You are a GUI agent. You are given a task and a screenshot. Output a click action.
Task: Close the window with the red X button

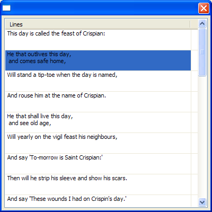[204, 8]
